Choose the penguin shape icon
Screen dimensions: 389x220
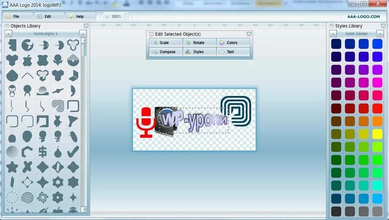tap(12, 91)
